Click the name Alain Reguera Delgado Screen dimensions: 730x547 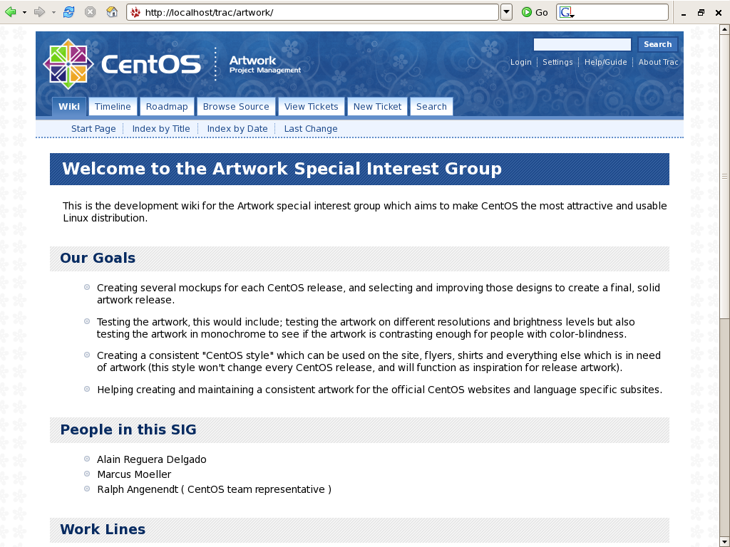tap(151, 459)
